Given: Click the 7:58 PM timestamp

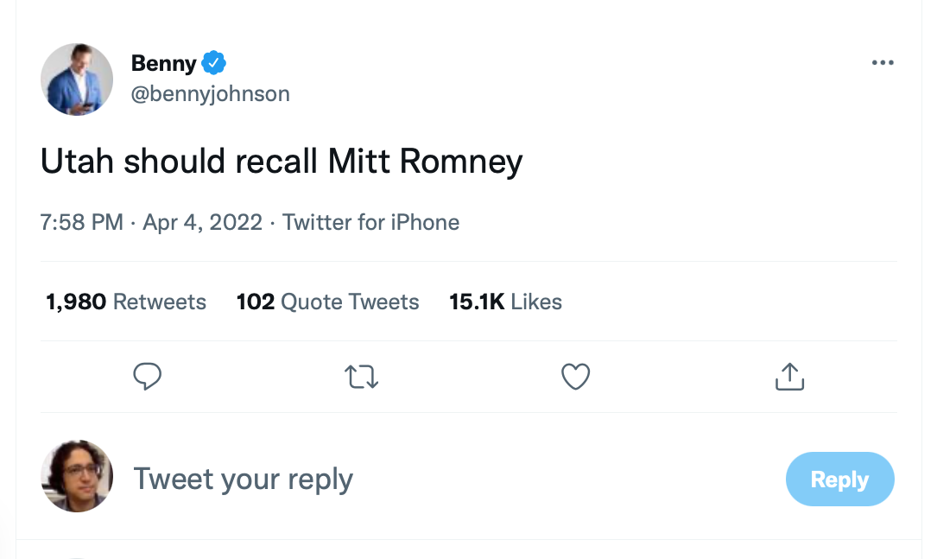Looking at the screenshot, I should [82, 222].
